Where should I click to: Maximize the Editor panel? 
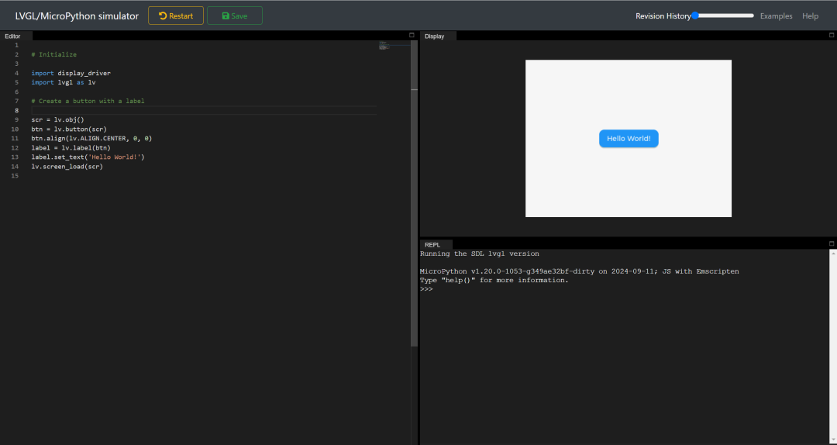click(x=412, y=36)
